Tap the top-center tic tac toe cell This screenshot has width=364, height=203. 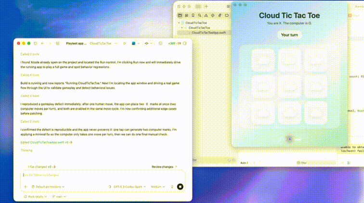[x=289, y=60]
